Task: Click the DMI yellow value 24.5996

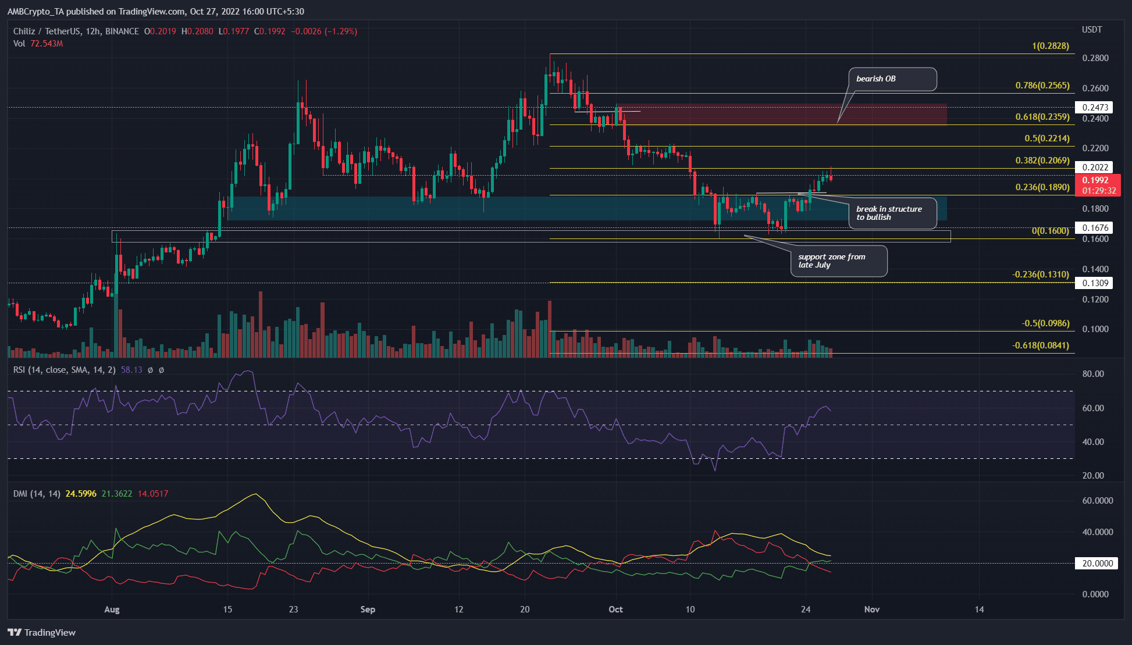Action: coord(81,494)
